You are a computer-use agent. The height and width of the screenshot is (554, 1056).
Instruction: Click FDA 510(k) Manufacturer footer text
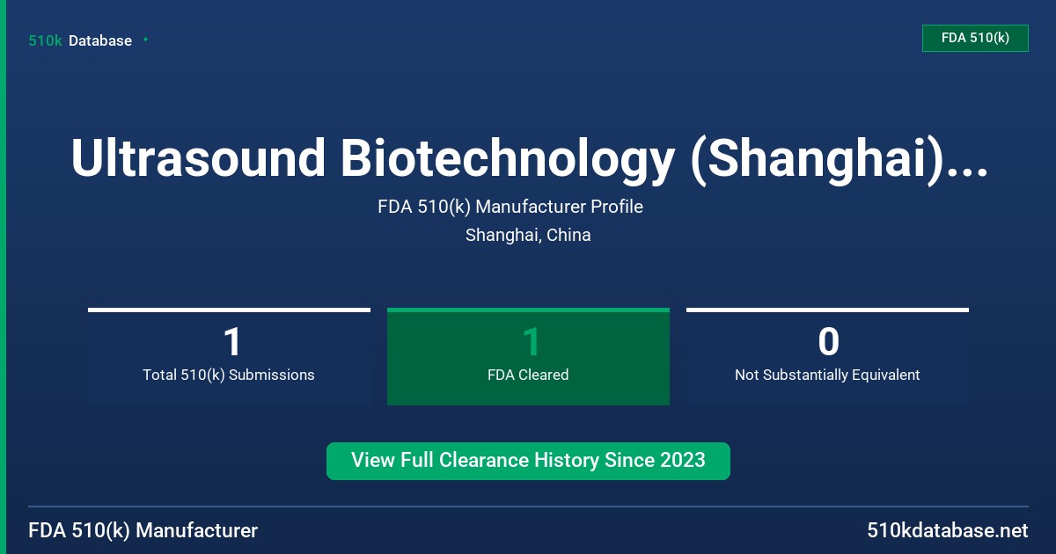(143, 530)
